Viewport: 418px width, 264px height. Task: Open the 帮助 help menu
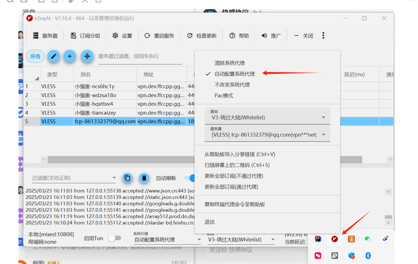pyautogui.click(x=239, y=36)
